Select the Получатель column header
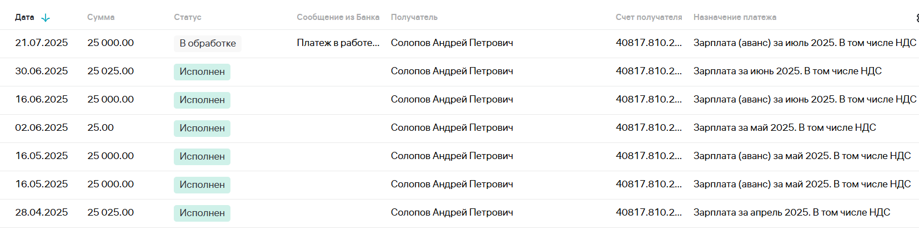The height and width of the screenshot is (230, 919). point(414,17)
